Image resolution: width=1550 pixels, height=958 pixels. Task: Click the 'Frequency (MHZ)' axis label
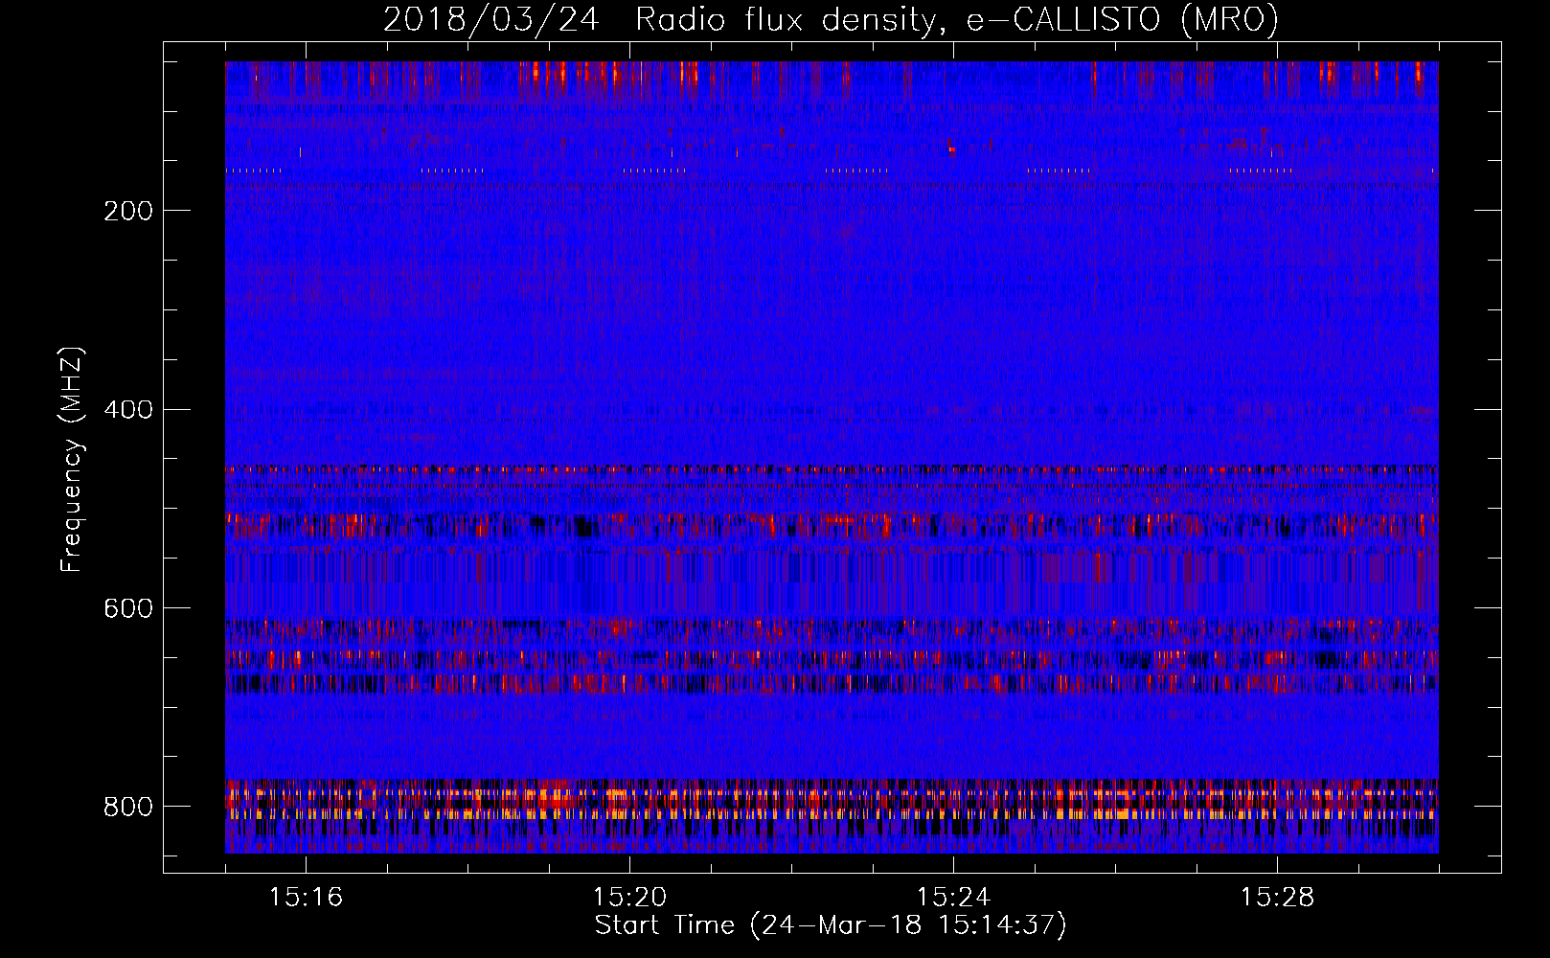(71, 459)
